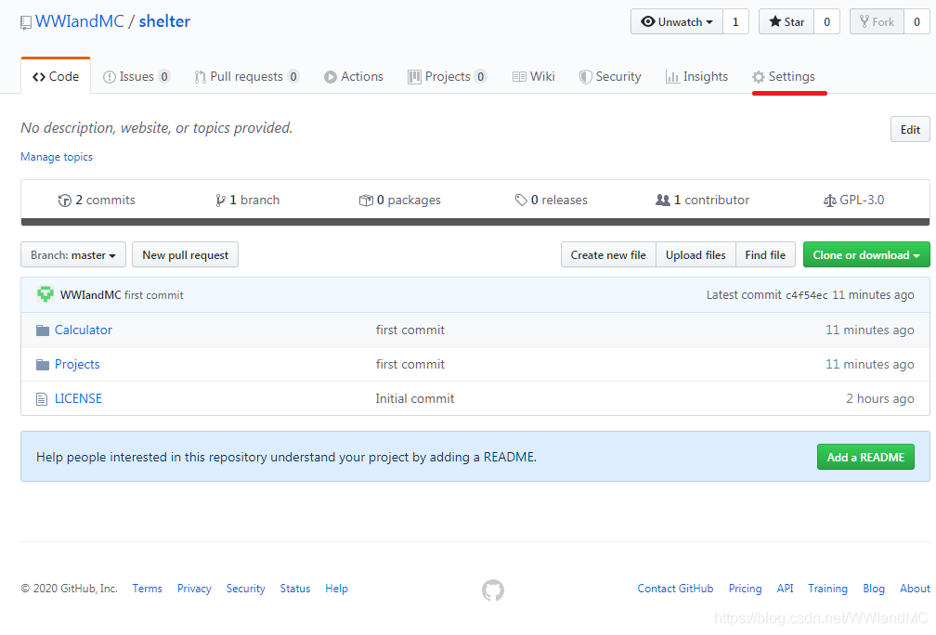Click the LICENSE file icon

click(42, 398)
